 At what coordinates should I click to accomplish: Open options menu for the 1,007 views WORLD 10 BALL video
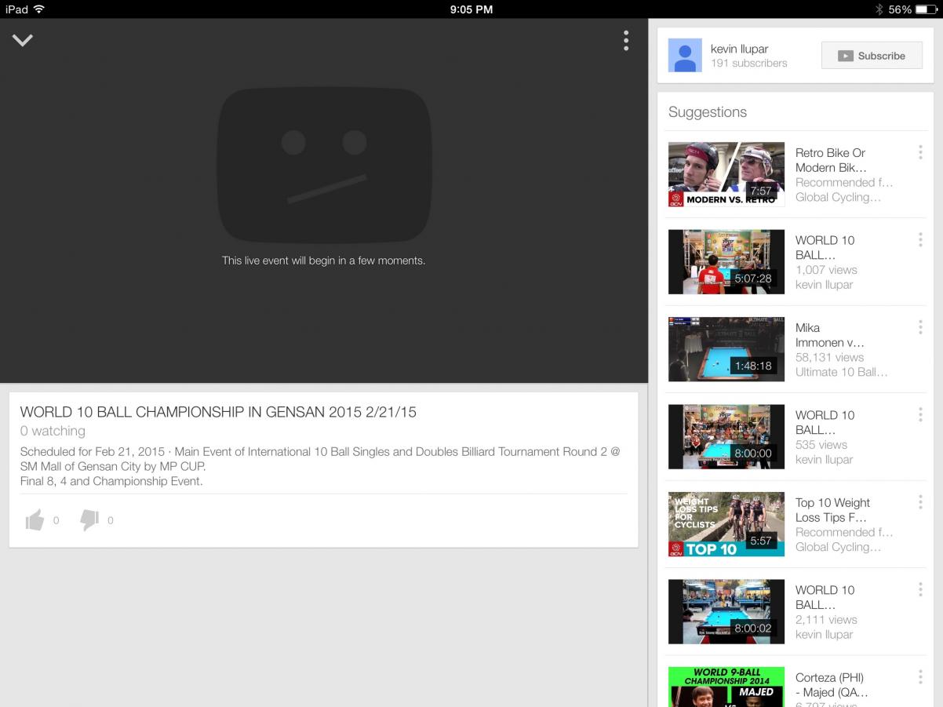(919, 240)
